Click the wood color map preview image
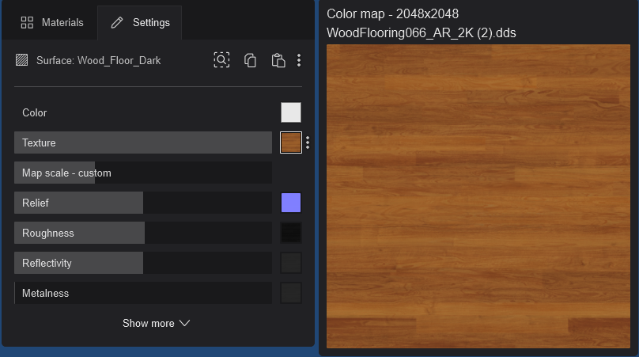The width and height of the screenshot is (639, 357). coord(478,196)
